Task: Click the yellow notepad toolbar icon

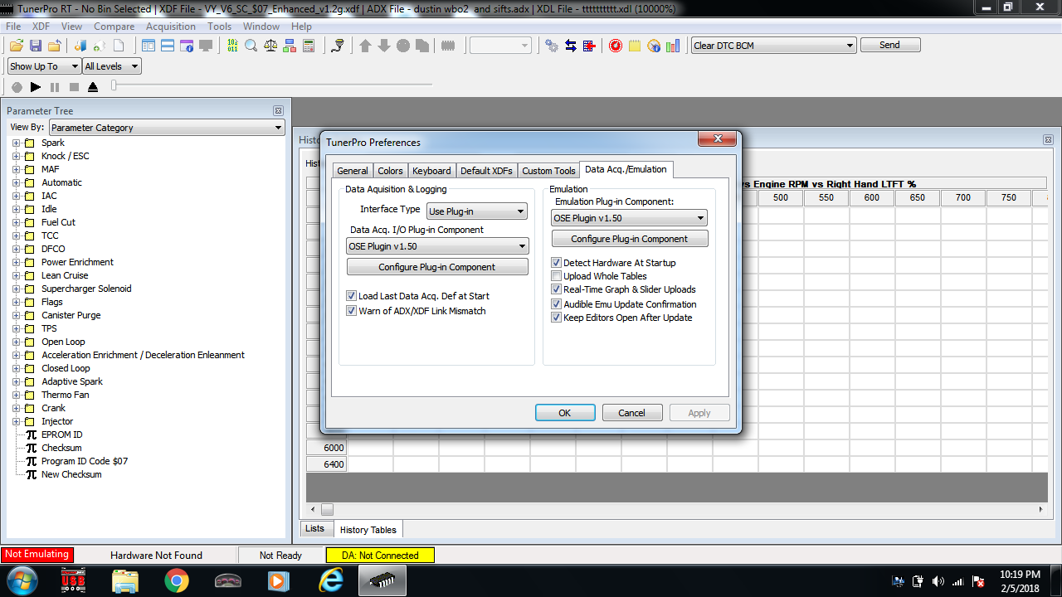Action: 635,46
